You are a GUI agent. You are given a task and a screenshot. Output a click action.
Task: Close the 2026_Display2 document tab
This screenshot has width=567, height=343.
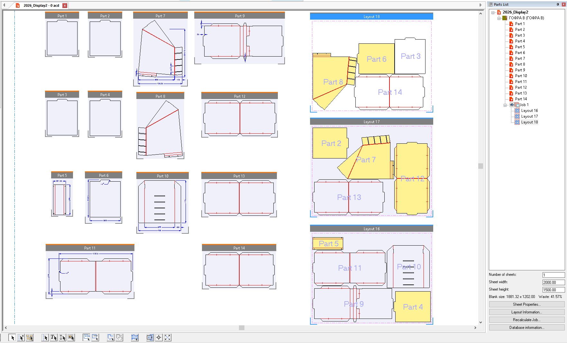tap(65, 5)
